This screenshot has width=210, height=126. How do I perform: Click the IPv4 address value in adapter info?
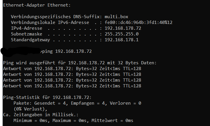coord(123,28)
